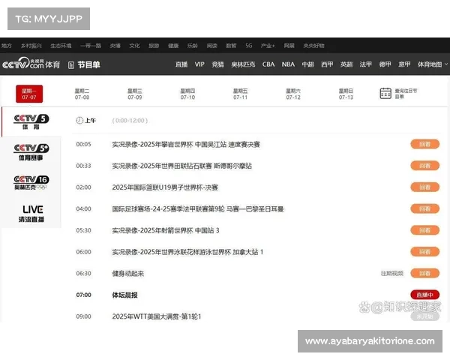Viewport: 450px width, 360px height.
Task: Click the clock icon beside 上午
Action: coord(79,121)
